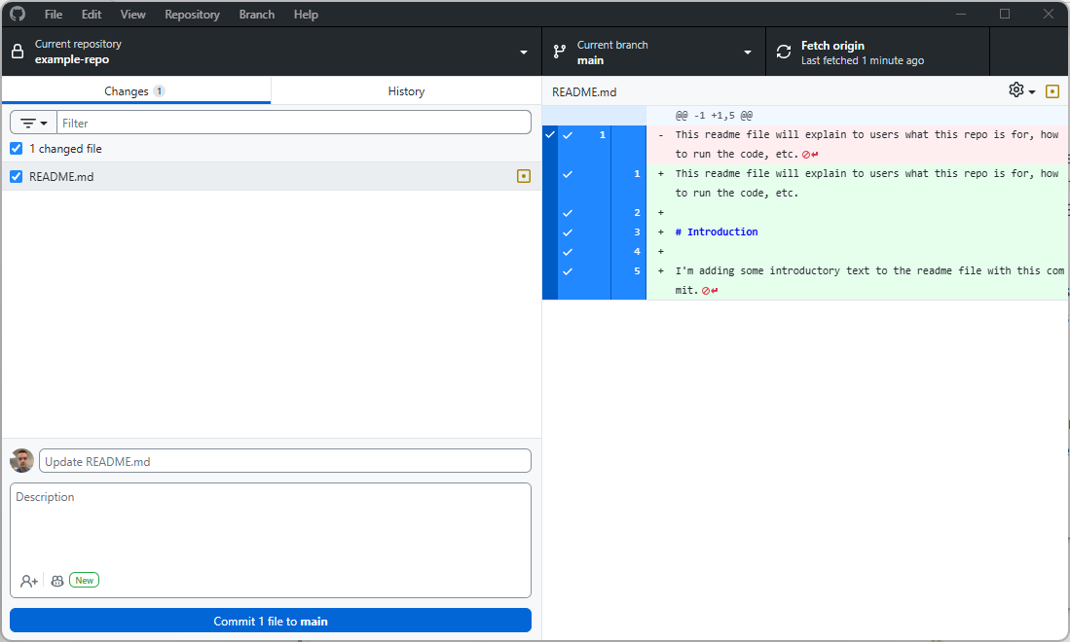Click the Copilot generate commit message icon

[57, 581]
